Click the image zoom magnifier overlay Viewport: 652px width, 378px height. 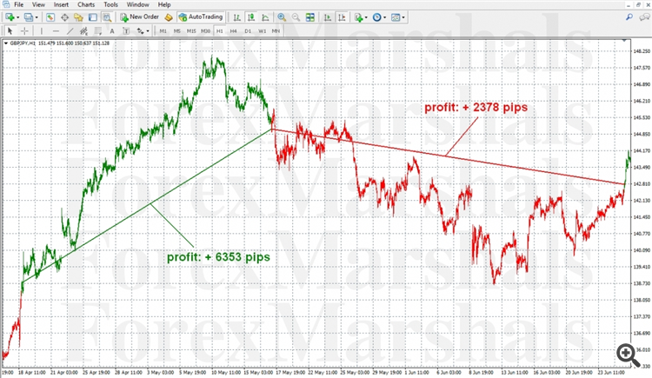tap(628, 355)
